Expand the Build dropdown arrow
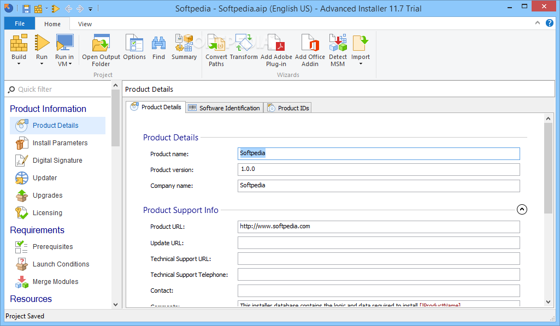Viewport: 560px width, 326px height. coord(19,64)
